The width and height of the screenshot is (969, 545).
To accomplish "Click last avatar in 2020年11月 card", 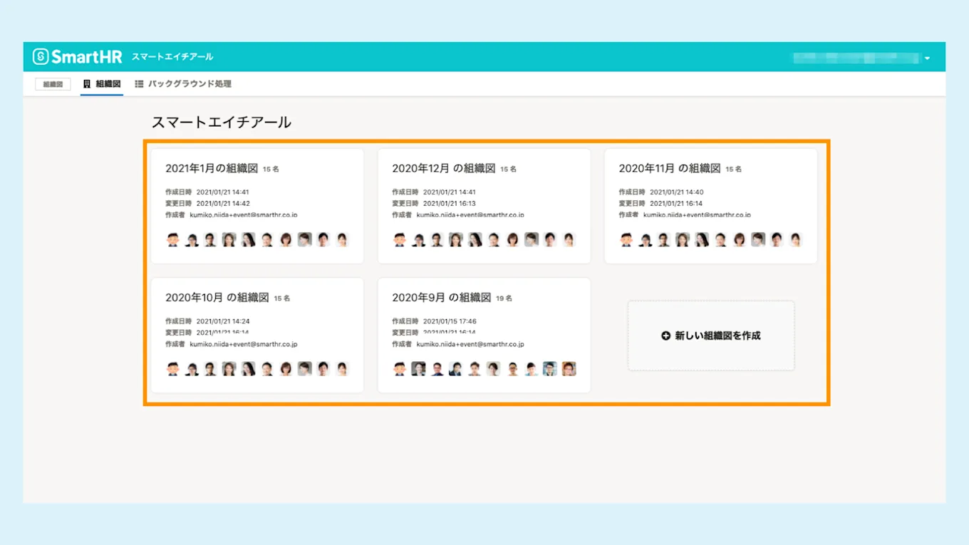I will tap(794, 239).
